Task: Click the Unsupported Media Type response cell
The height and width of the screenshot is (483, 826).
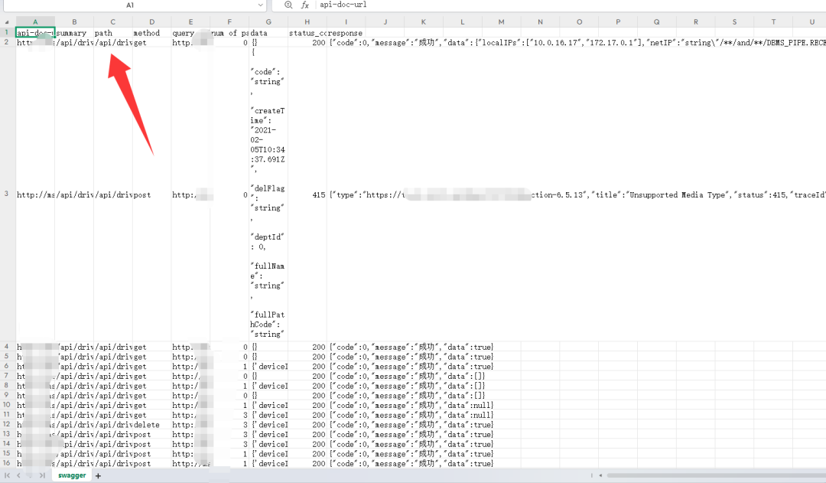Action: coord(577,194)
